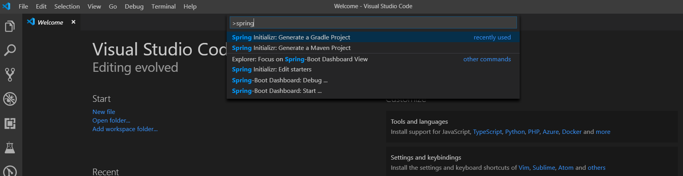Open the Debug view icon
Image resolution: width=683 pixels, height=176 pixels.
point(10,99)
